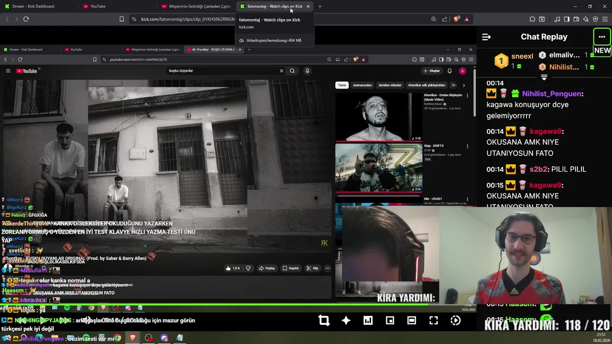Viewport: 612px width, 344px height.
Task: Open a new tab in outer browser
Action: coord(320,6)
